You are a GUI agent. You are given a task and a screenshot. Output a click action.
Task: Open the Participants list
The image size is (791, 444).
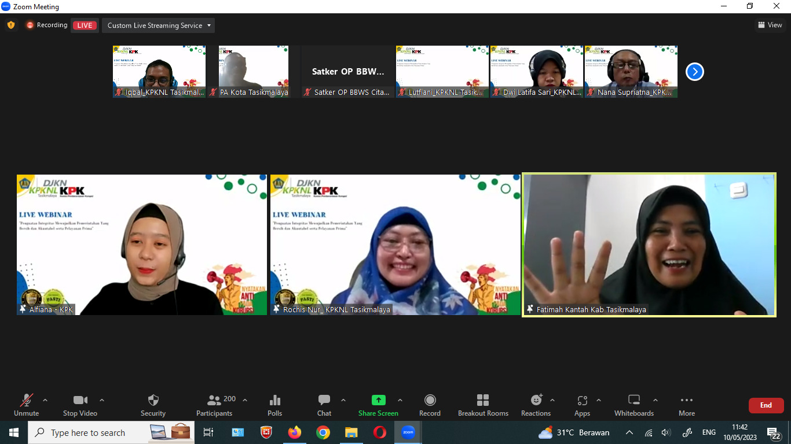pos(214,405)
